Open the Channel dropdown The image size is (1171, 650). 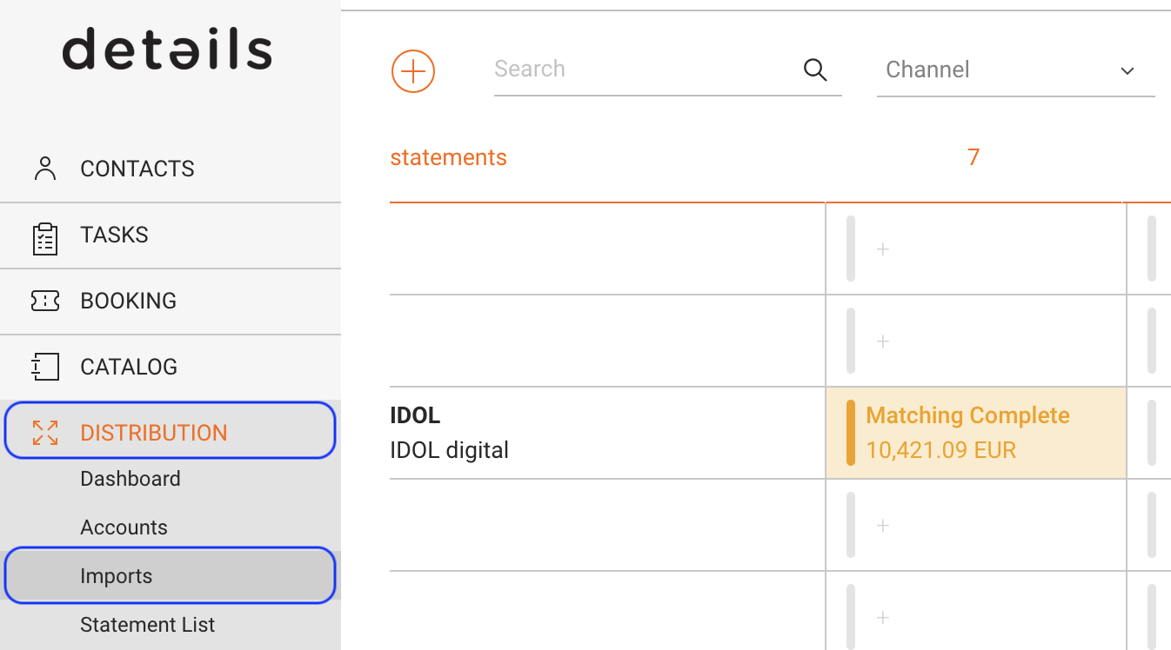[x=1016, y=70]
